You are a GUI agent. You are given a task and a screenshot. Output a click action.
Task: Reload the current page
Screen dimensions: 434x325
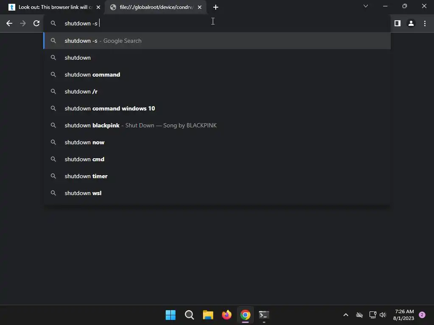(36, 24)
